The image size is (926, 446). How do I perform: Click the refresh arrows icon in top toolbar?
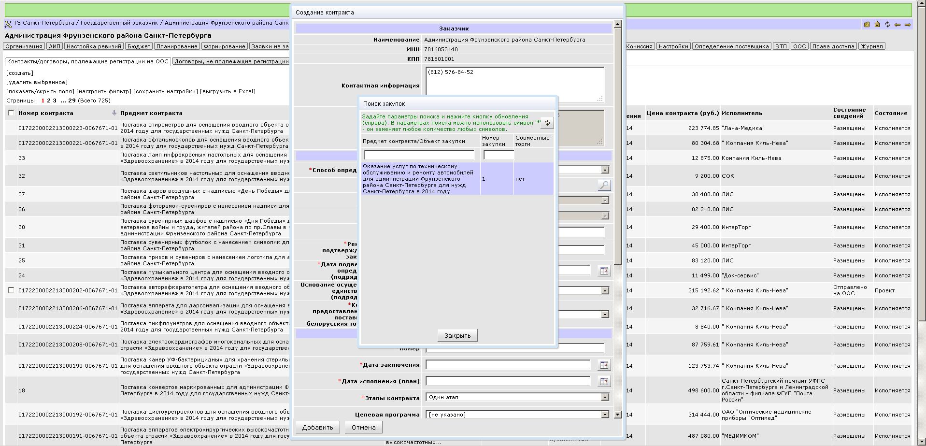(x=887, y=24)
